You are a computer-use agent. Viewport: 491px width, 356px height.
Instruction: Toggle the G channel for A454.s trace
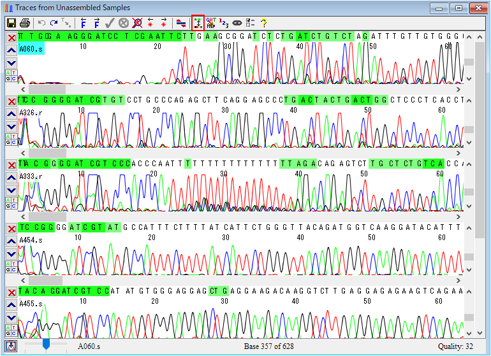click(x=8, y=269)
